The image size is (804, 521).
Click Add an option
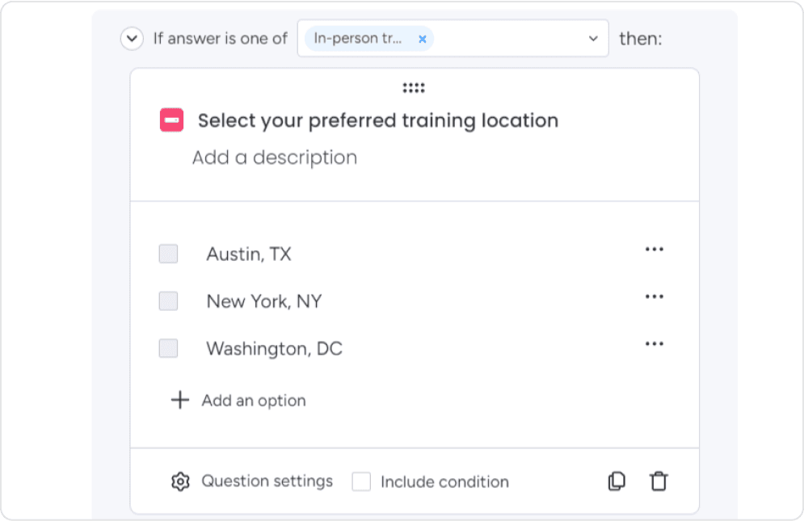coord(254,400)
